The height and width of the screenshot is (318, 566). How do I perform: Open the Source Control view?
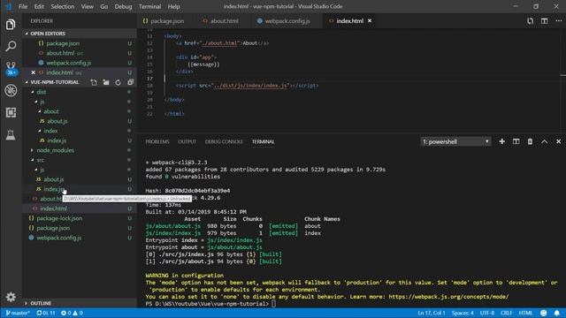coord(11,68)
